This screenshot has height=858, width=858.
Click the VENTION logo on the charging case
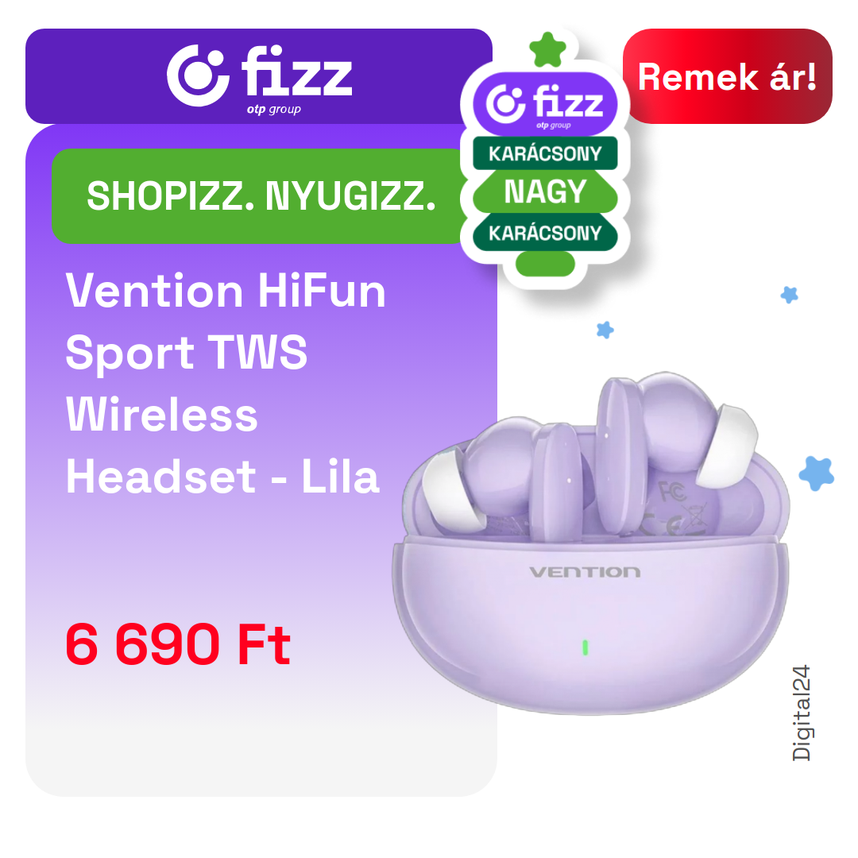pos(585,572)
